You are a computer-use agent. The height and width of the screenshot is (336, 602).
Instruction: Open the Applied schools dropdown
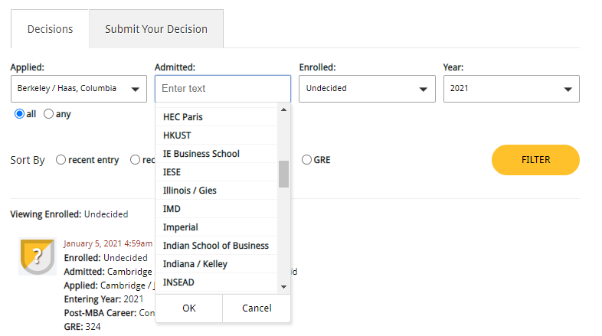(79, 89)
